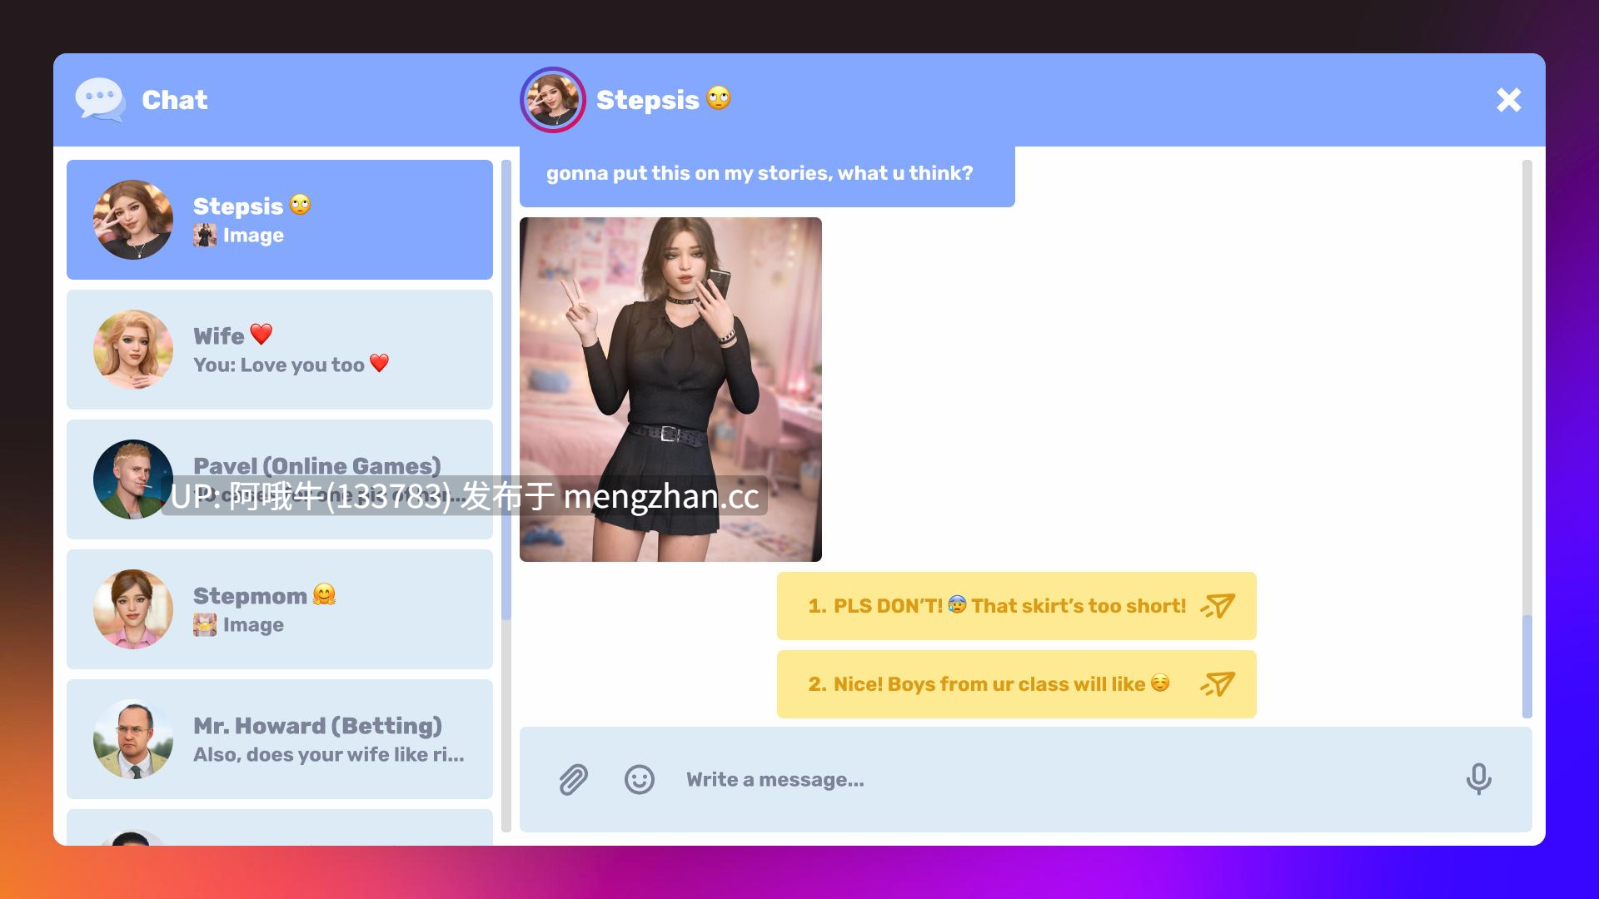This screenshot has height=899, width=1599.
Task: Select the Stepsis conversation in the list
Action: click(280, 220)
